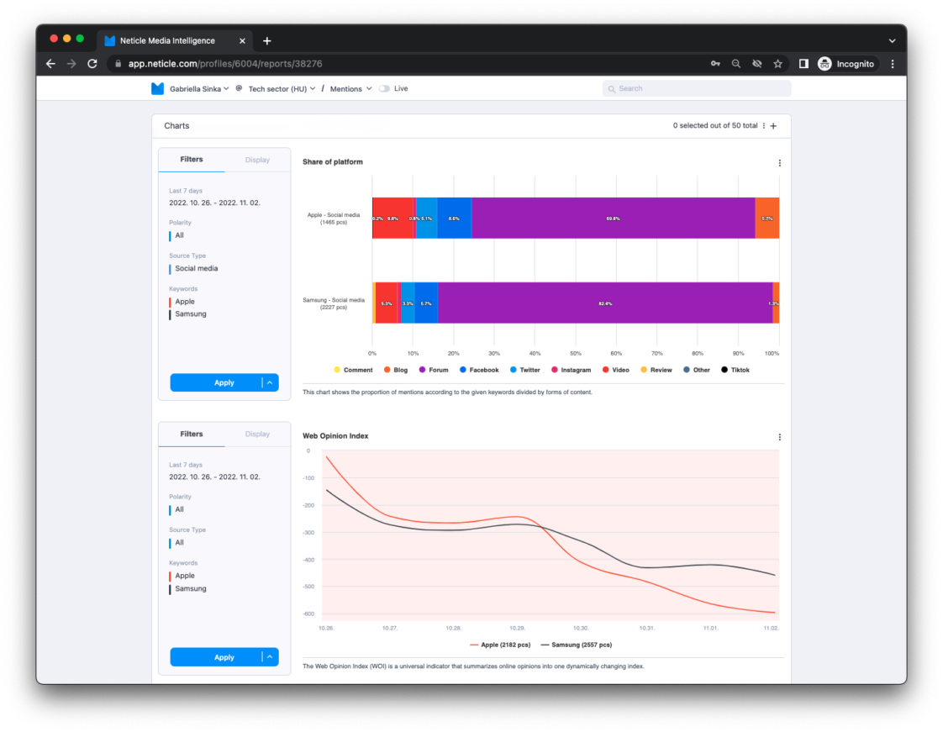
Task: Click Apply in Web Opinion Index panel
Action: click(x=216, y=657)
